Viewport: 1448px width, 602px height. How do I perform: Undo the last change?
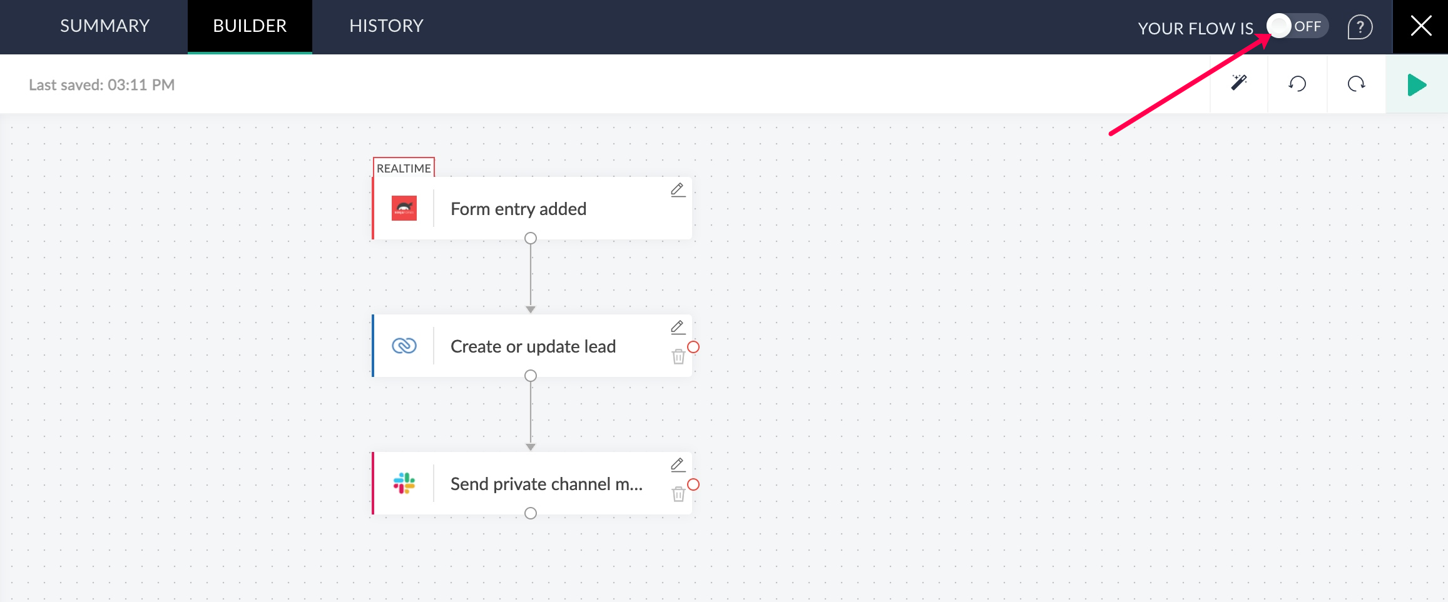(1297, 84)
